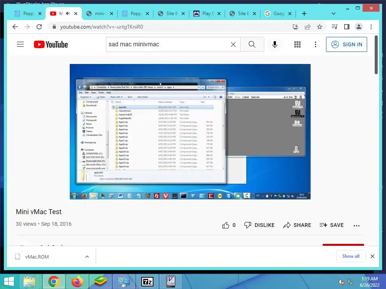Toggle the browser side panel

(x=347, y=27)
